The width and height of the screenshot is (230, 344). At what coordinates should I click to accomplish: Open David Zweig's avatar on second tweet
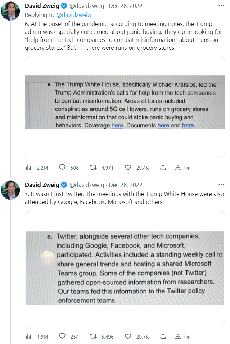[10, 190]
